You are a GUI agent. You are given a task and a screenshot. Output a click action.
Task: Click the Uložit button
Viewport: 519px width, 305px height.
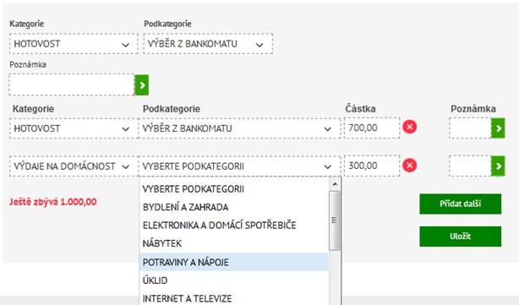tap(460, 237)
